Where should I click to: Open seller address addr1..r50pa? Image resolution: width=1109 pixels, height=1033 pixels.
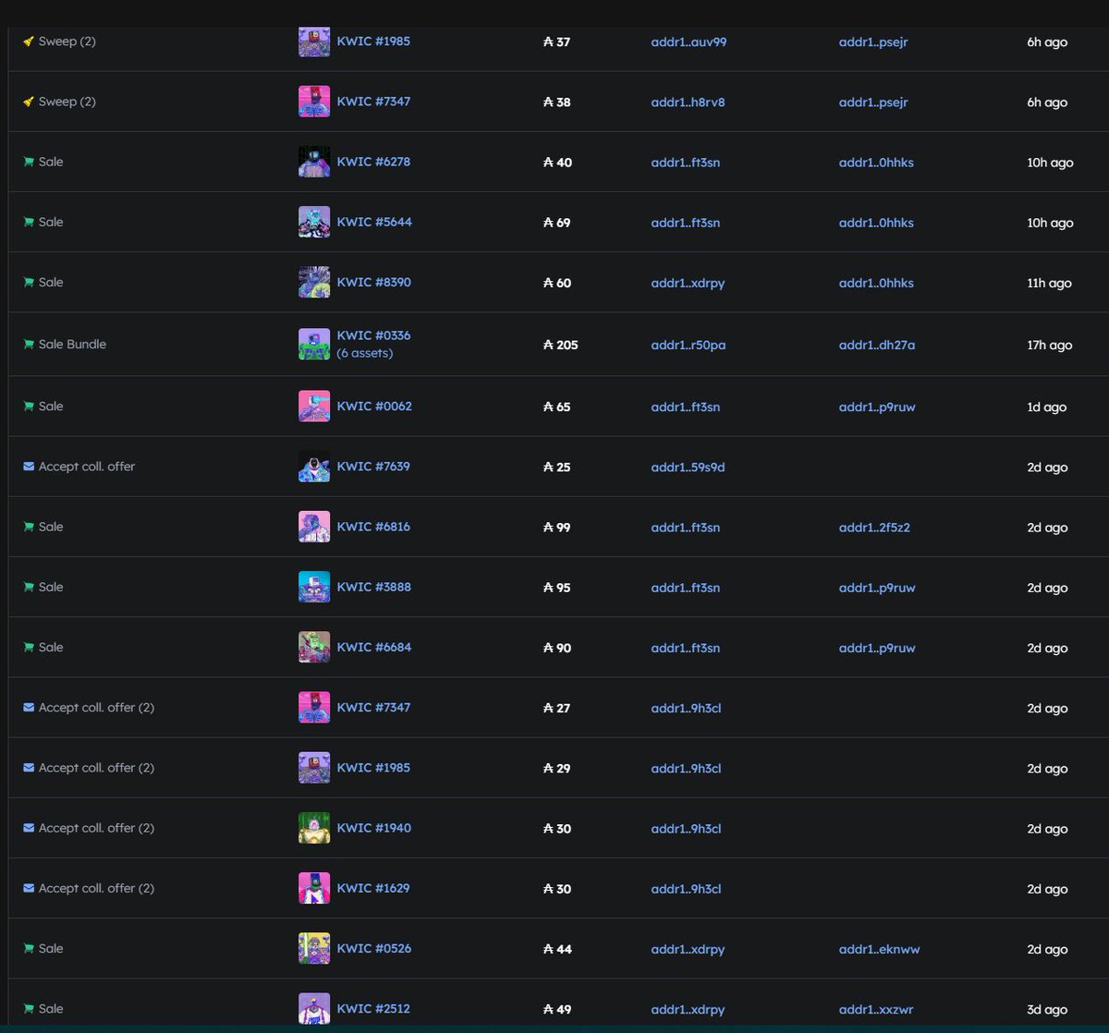point(689,346)
